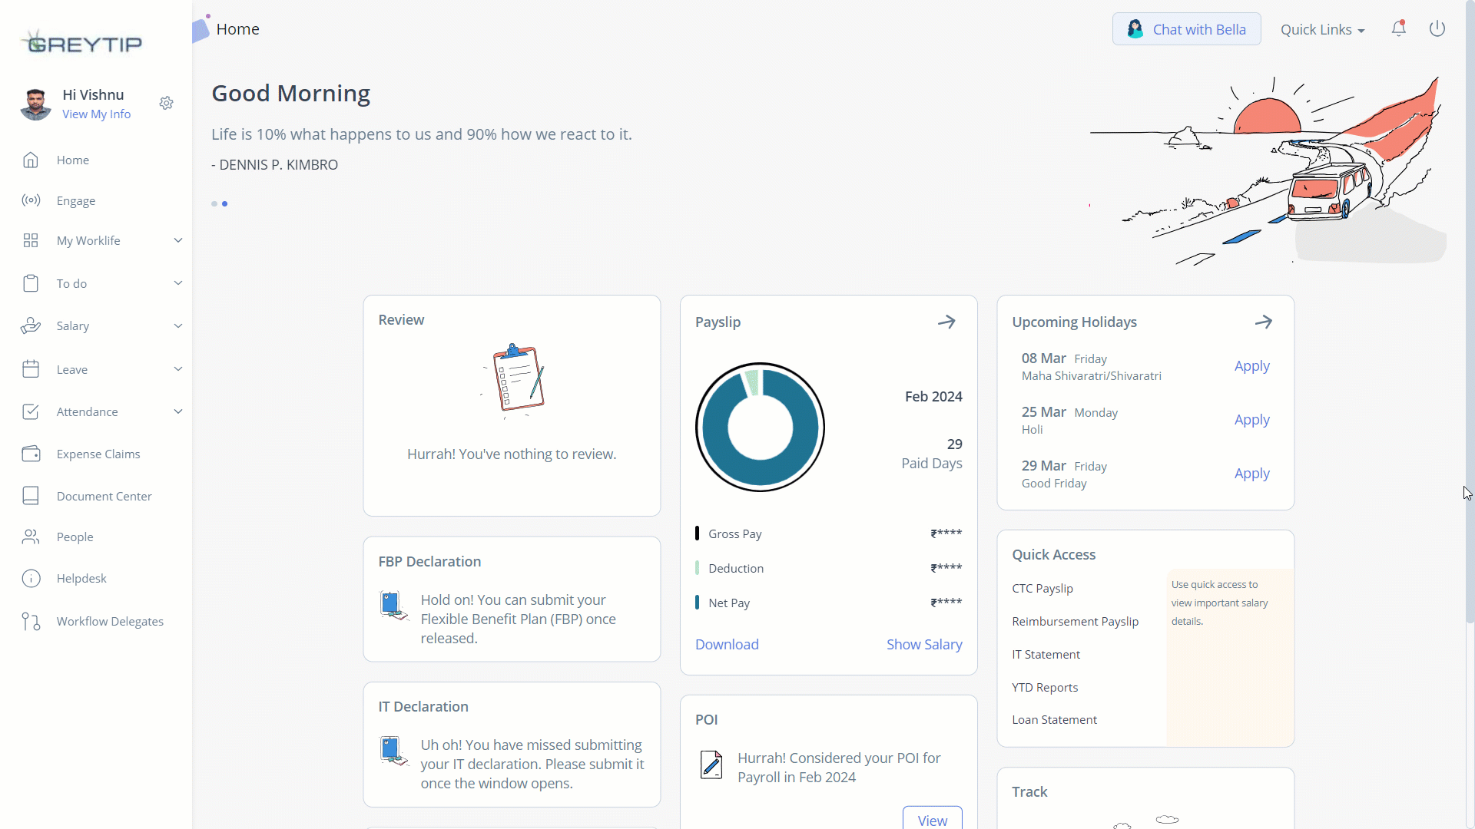Image resolution: width=1475 pixels, height=829 pixels.
Task: Click the payslip donut chart
Action: [x=760, y=427]
